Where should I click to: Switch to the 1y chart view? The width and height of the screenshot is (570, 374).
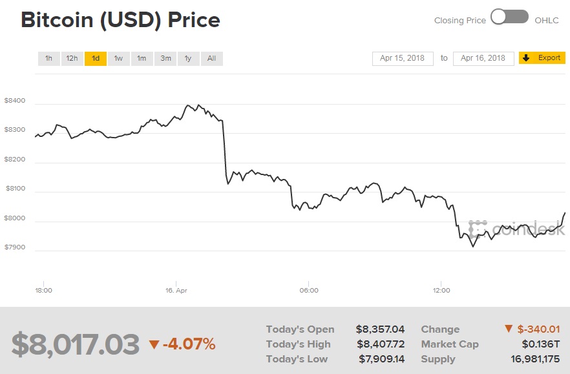(x=187, y=58)
